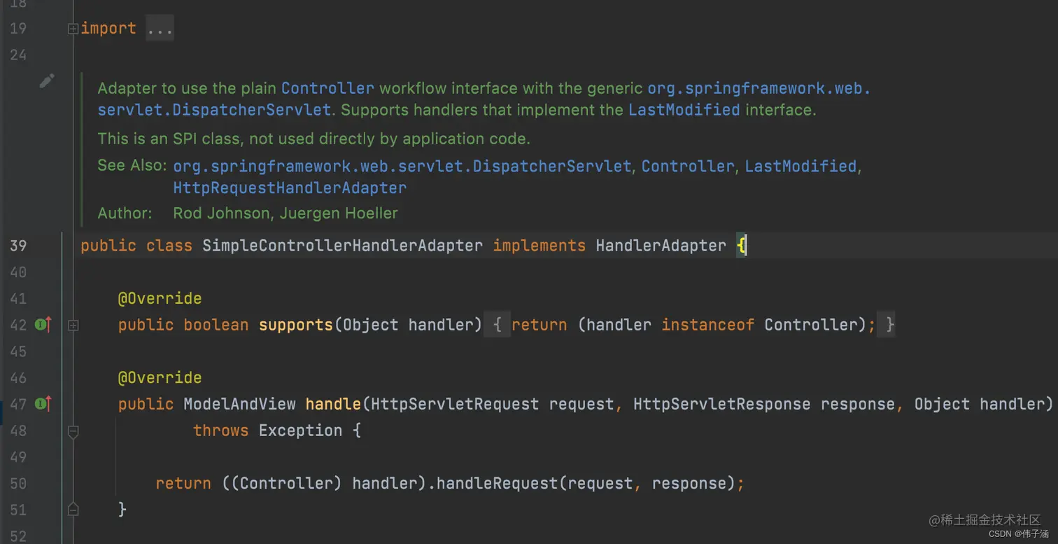Open the org.springframework.web. link in the first doc line

tap(759, 88)
